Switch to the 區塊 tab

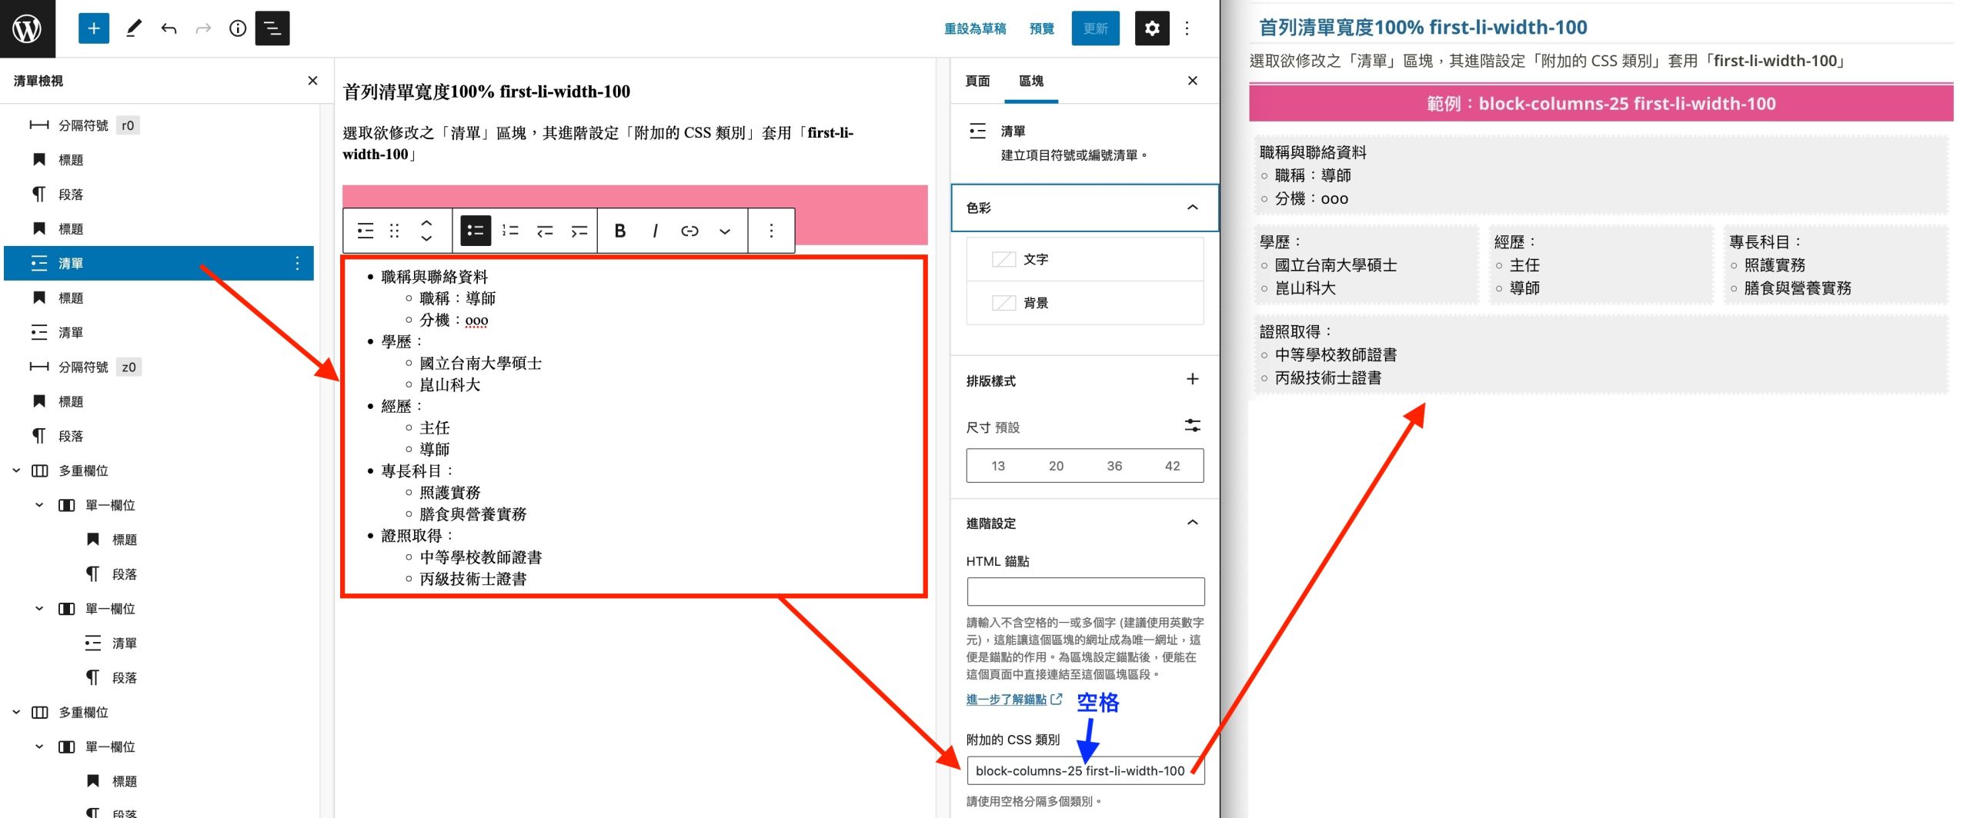point(1031,81)
